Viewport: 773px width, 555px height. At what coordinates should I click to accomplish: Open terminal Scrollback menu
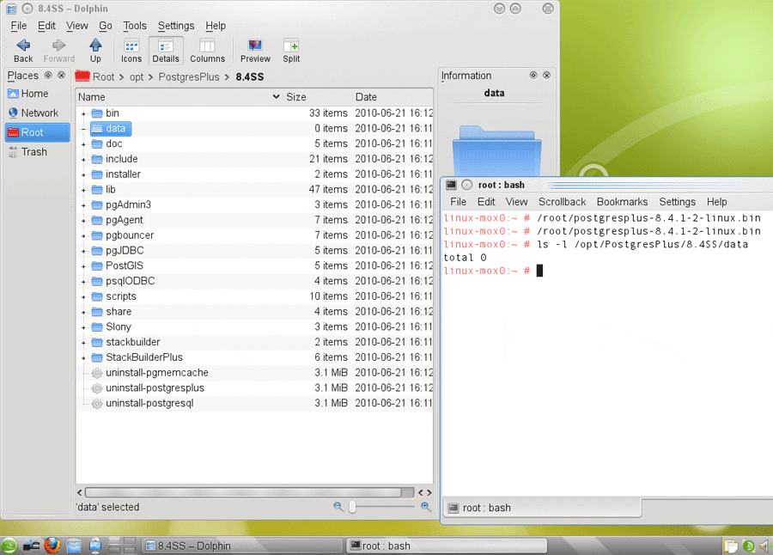pyautogui.click(x=562, y=202)
